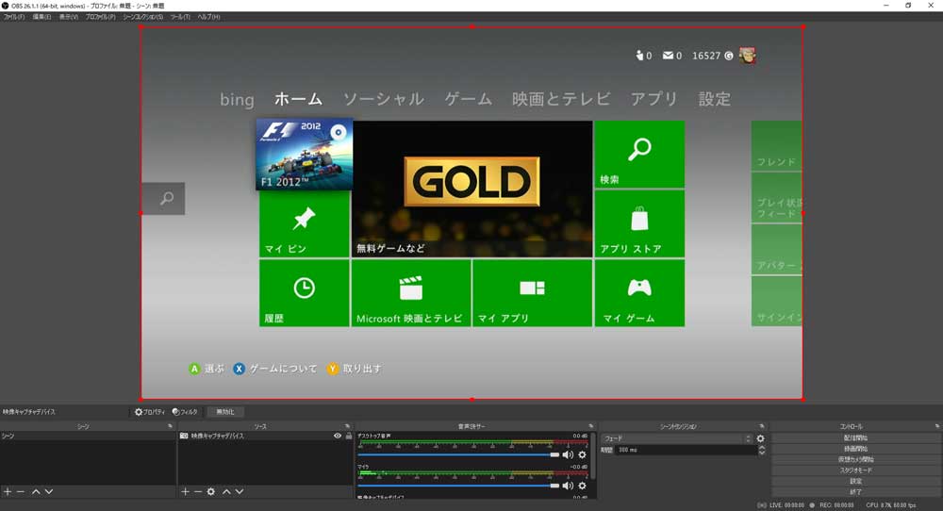Move the source down in the list

click(x=240, y=491)
